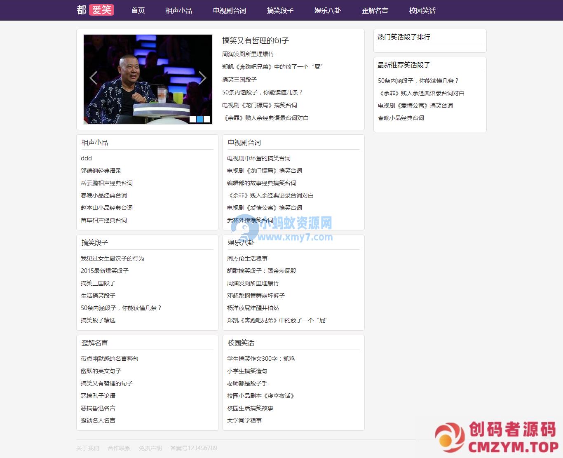Open the 免责声明 footer link

pos(150,448)
